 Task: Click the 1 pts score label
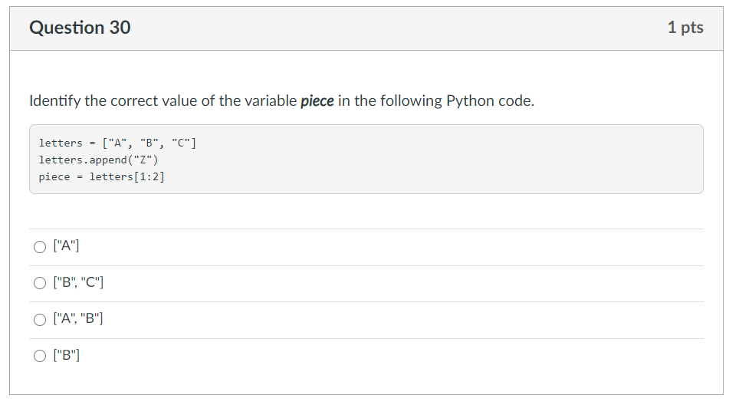pos(685,28)
